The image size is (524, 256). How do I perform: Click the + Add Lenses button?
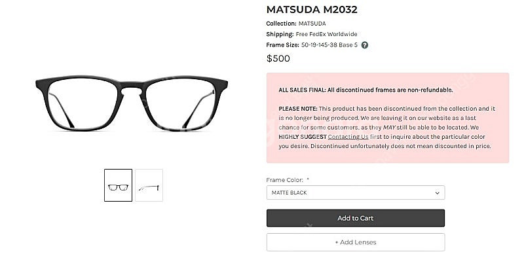(356, 242)
